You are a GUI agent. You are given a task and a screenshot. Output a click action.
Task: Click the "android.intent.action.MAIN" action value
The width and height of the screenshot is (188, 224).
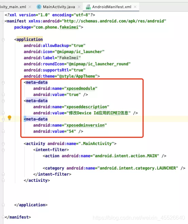click(x=126, y=156)
